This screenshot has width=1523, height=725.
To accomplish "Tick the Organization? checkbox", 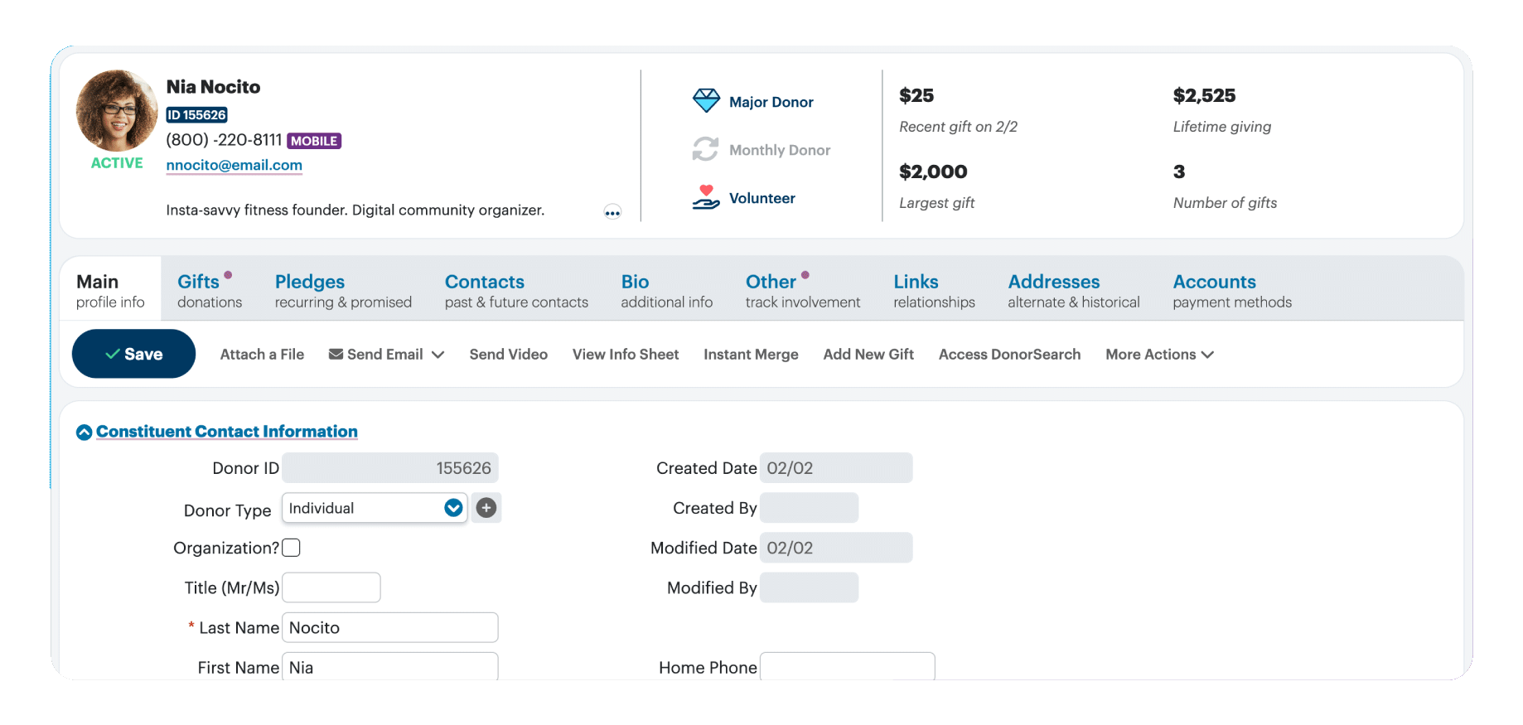I will tap(291, 548).
